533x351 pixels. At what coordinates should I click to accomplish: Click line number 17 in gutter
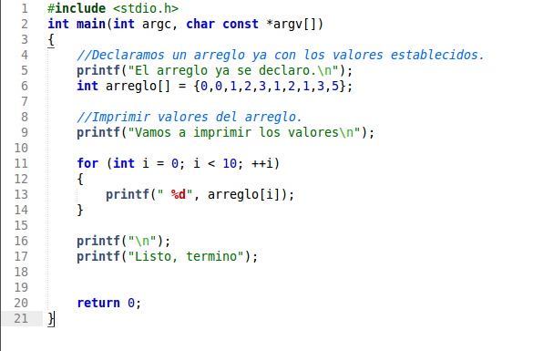click(x=21, y=256)
